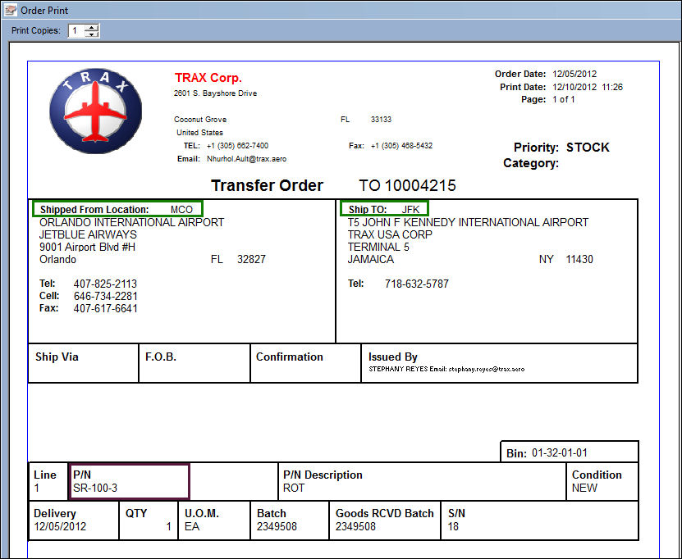Select the Priority value STOCK
The image size is (682, 559).
[x=588, y=148]
